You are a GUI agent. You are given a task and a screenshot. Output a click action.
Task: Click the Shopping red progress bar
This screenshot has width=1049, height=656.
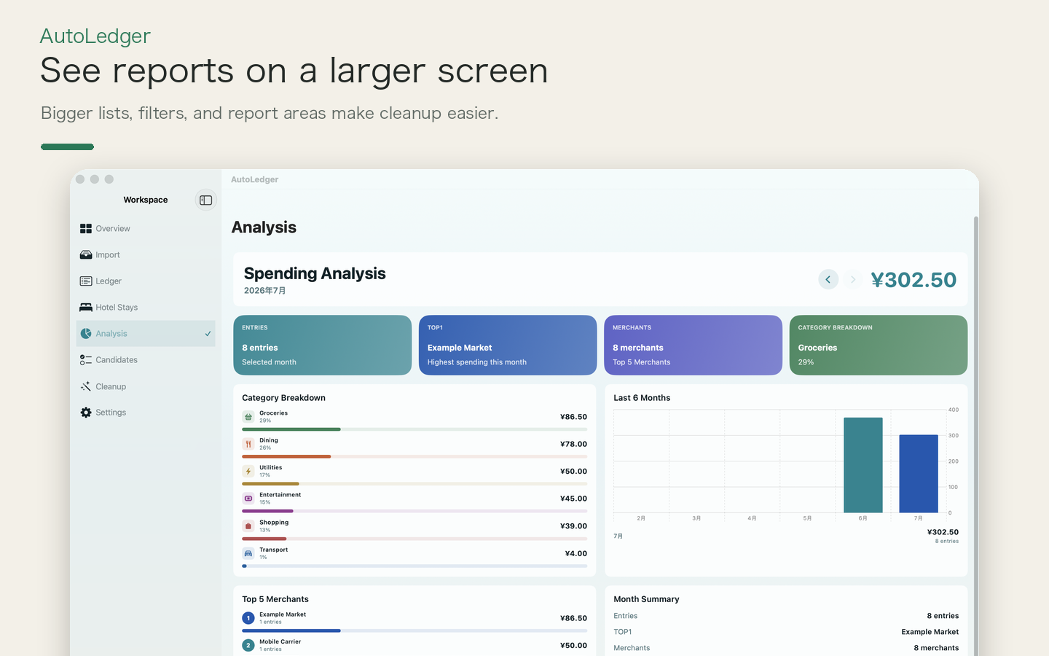(x=264, y=539)
